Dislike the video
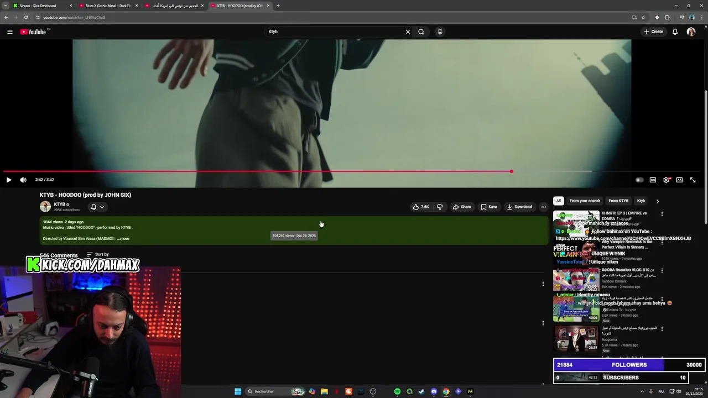The image size is (708, 398). point(440,207)
